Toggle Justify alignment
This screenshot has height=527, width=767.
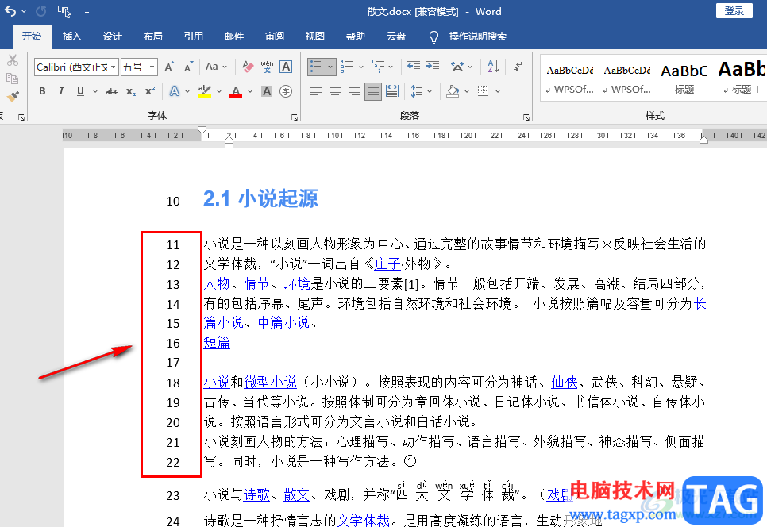(x=372, y=91)
